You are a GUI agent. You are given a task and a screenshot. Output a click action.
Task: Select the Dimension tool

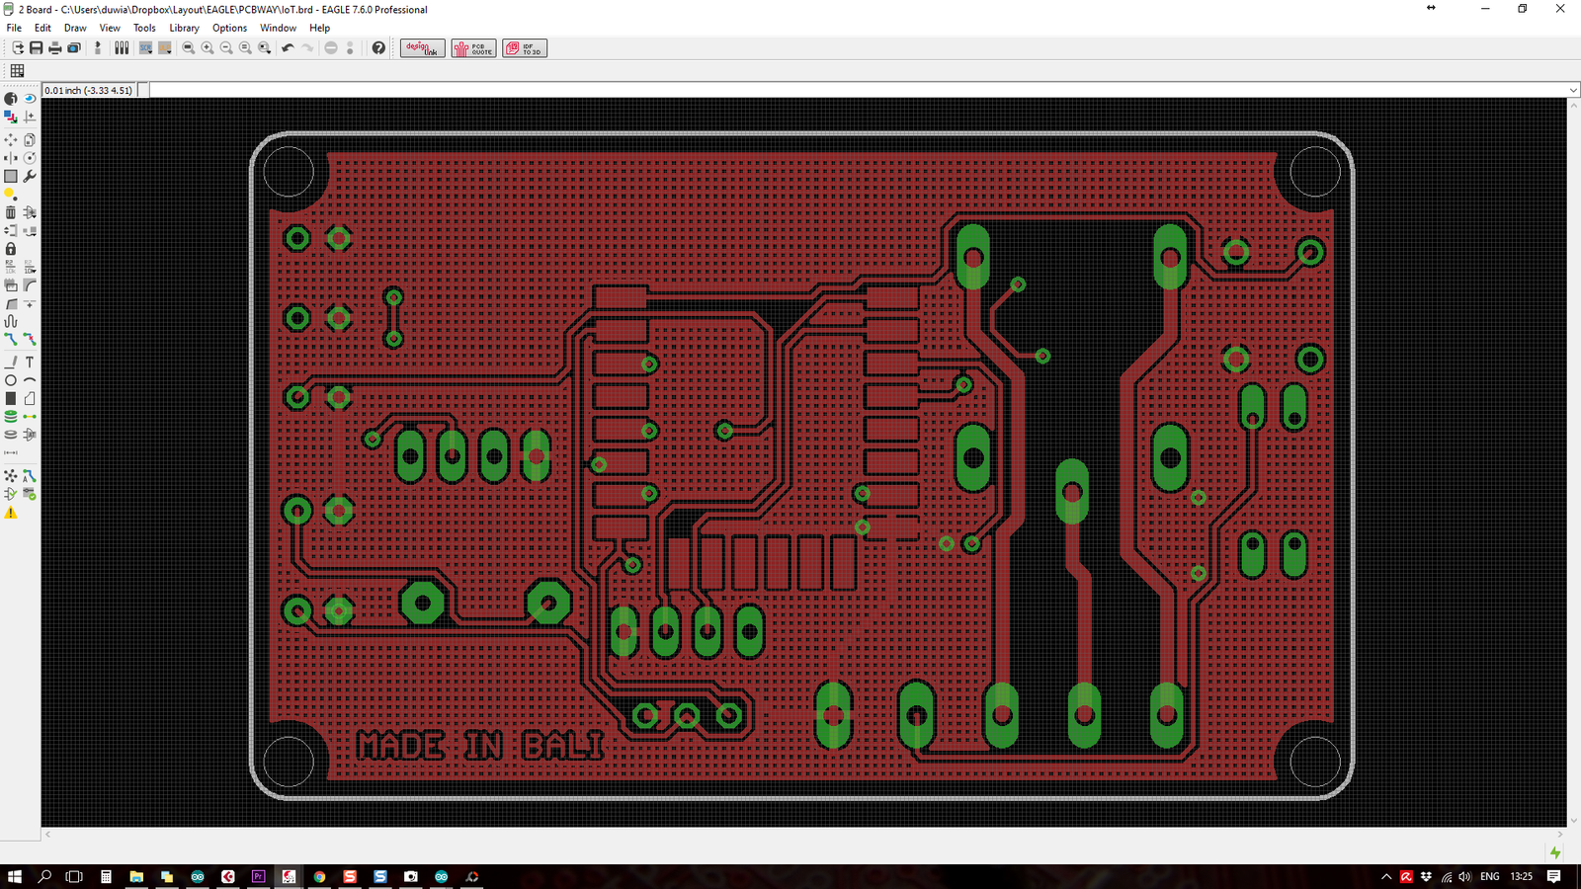pos(11,452)
